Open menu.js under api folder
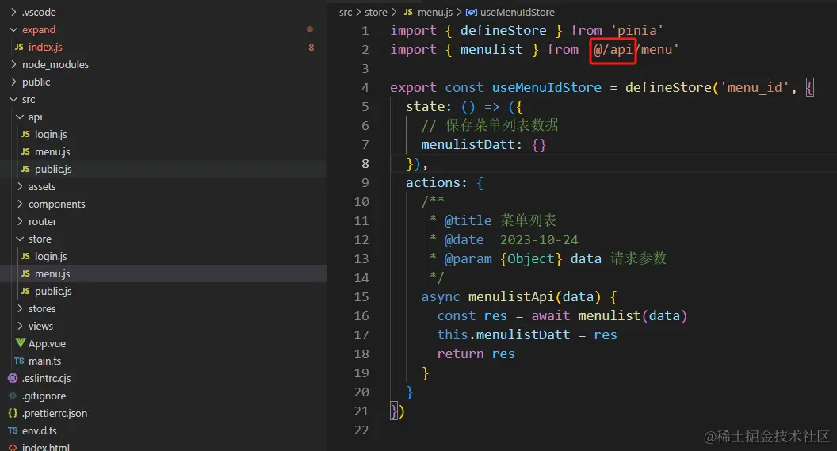Screen dimensions: 837x451 pyautogui.click(x=52, y=151)
